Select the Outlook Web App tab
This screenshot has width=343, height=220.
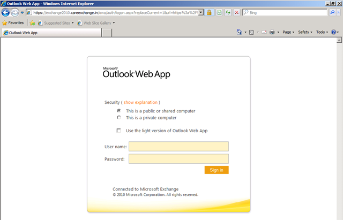pyautogui.click(x=51, y=33)
